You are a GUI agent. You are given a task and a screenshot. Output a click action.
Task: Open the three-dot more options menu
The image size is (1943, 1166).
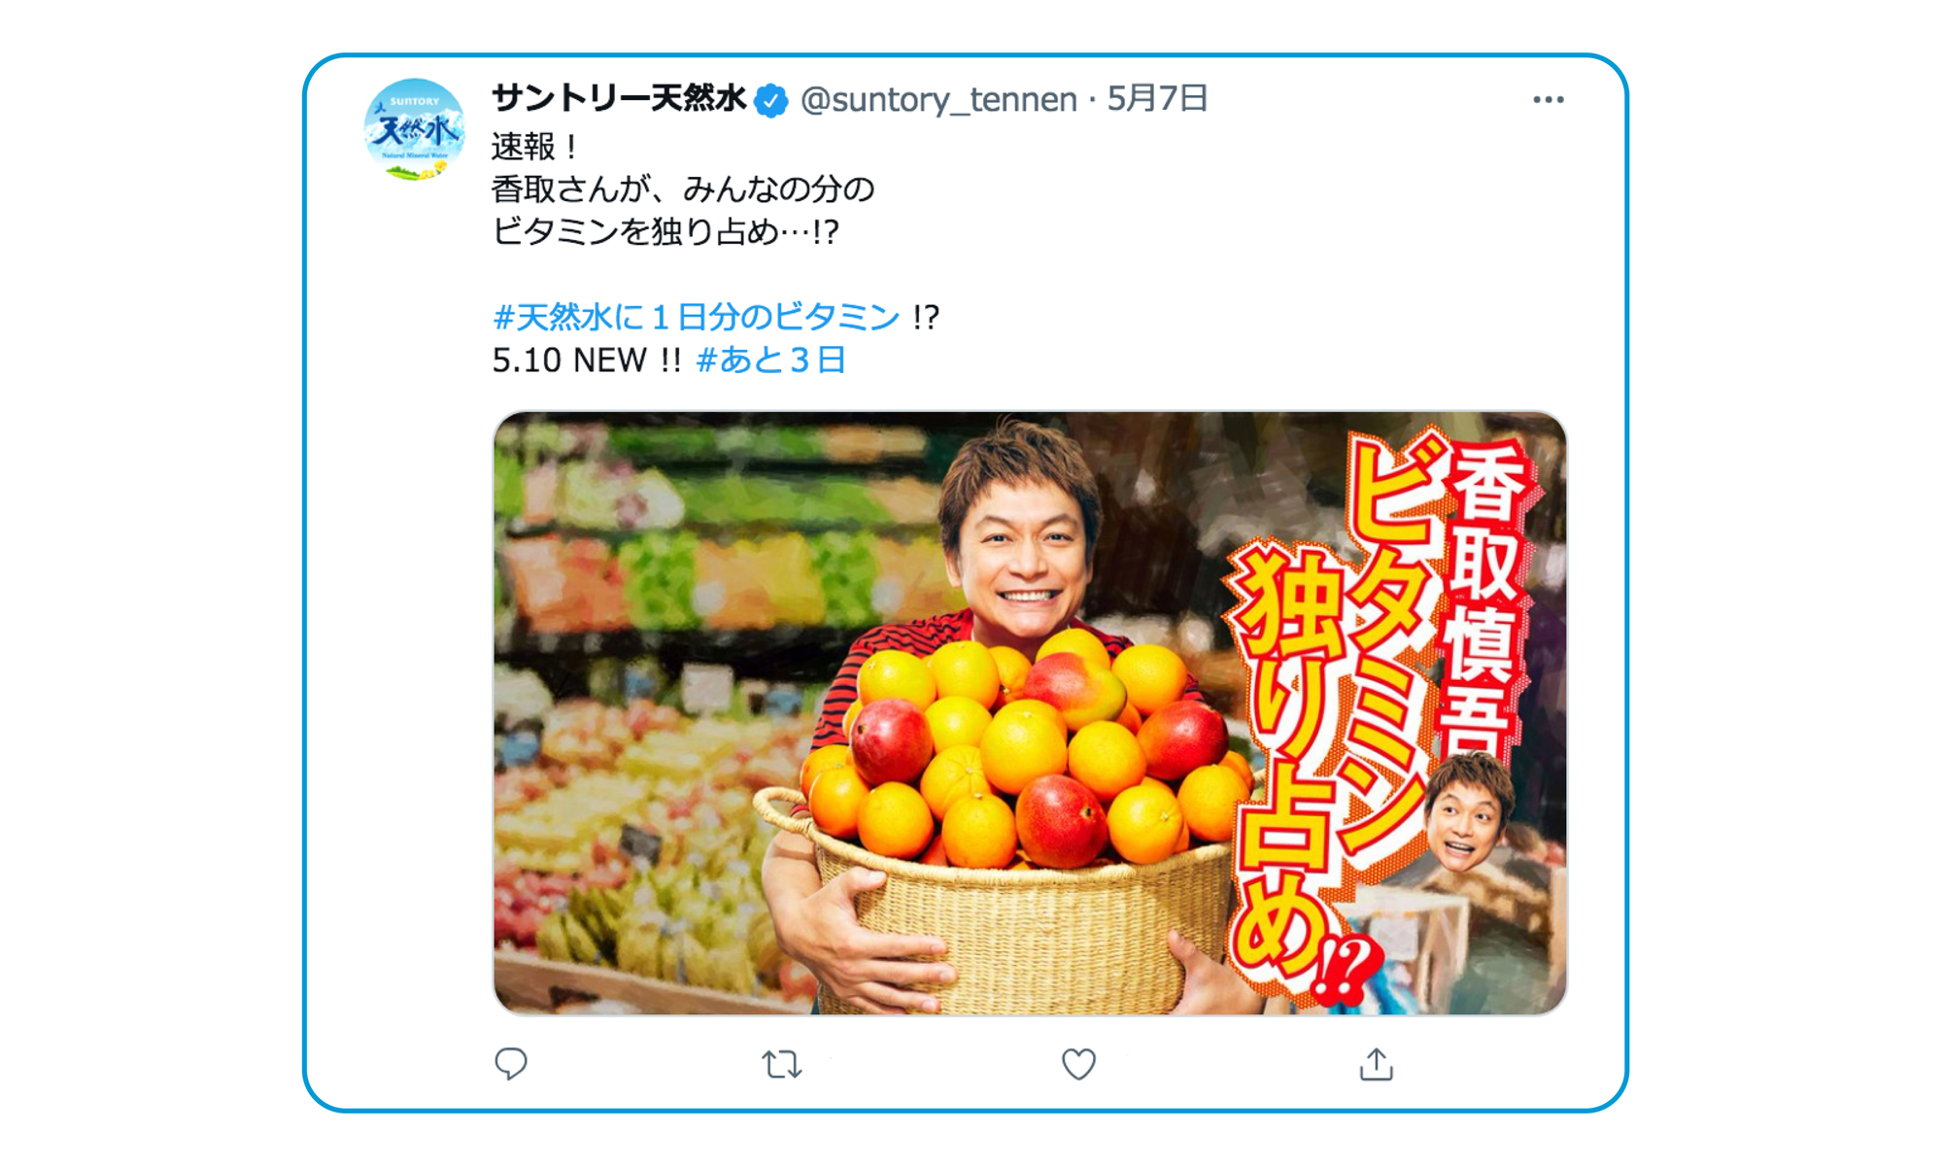click(x=1549, y=99)
